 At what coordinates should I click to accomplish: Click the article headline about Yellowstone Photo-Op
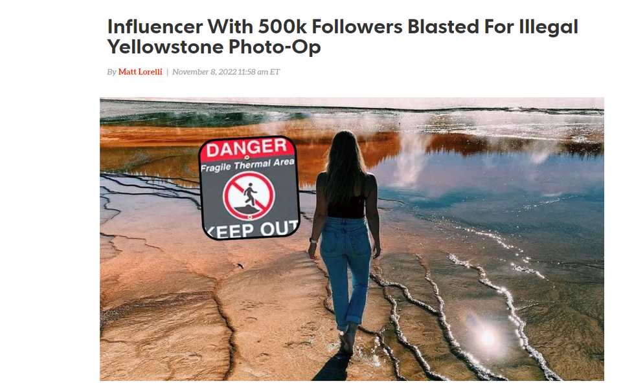click(x=342, y=36)
